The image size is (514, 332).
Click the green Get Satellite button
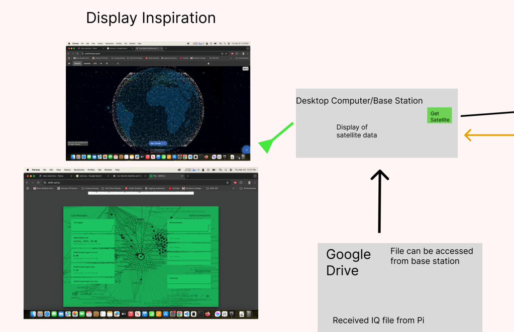pos(440,116)
